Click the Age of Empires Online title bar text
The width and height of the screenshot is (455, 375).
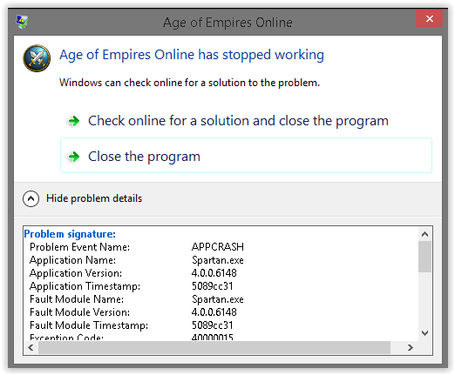tap(227, 23)
